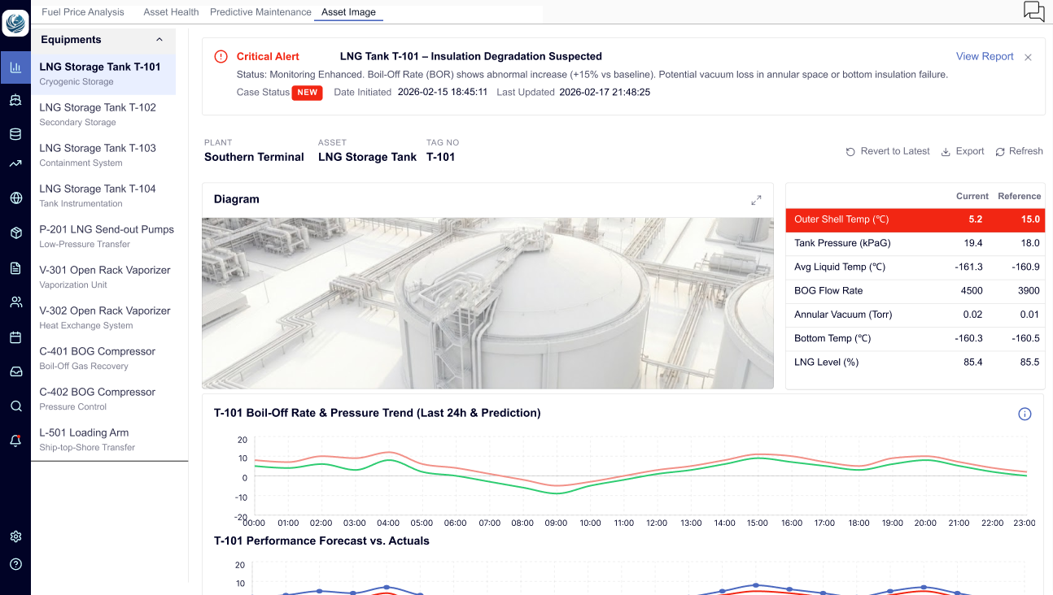Viewport: 1053px width, 595px height.
Task: Select the Outer Shell Temp row
Action: tap(915, 219)
